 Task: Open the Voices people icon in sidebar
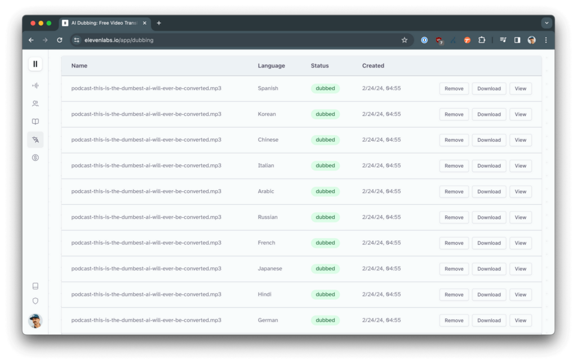coord(35,104)
